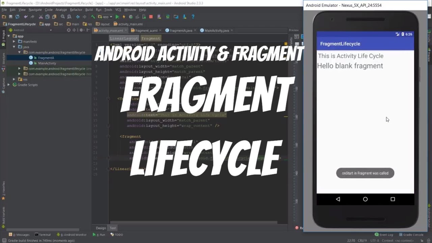Open the VCS menu
Image resolution: width=432 pixels, height=243 pixels.
(118, 10)
